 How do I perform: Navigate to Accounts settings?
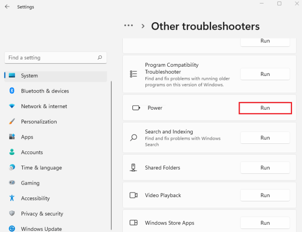[56, 152]
